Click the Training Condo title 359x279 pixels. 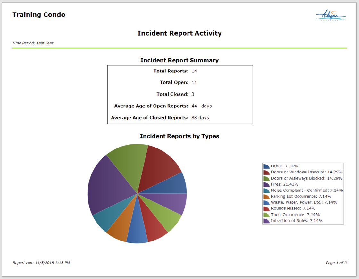coord(39,15)
